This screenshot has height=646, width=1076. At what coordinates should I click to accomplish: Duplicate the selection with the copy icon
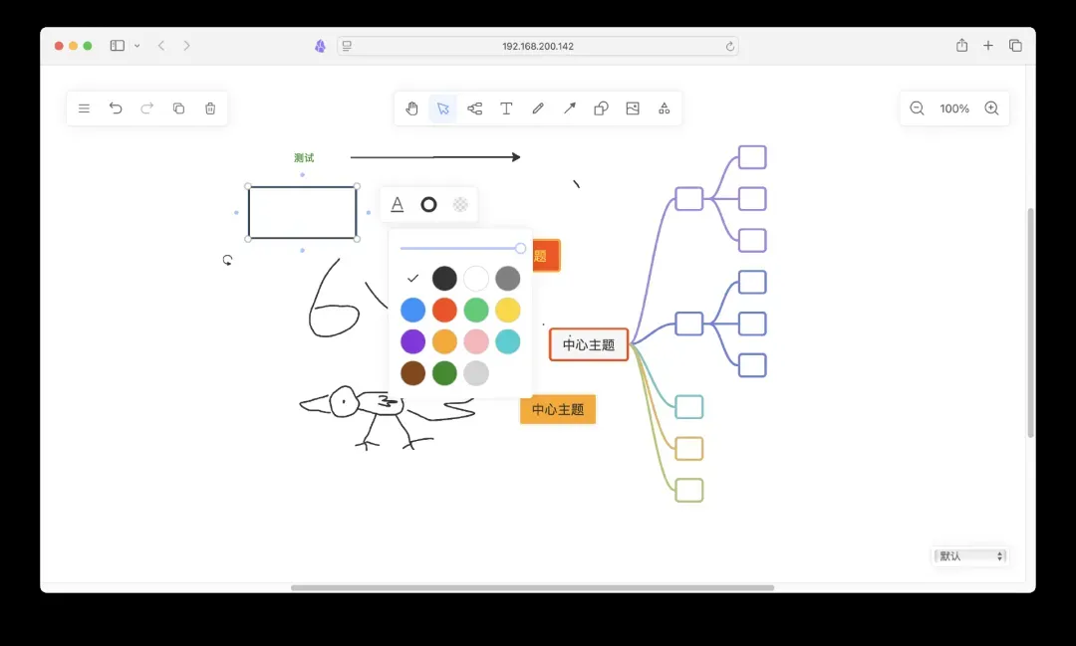(x=178, y=108)
